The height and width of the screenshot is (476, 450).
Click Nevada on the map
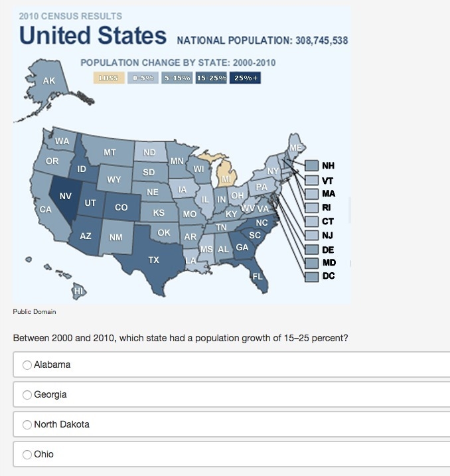[64, 197]
